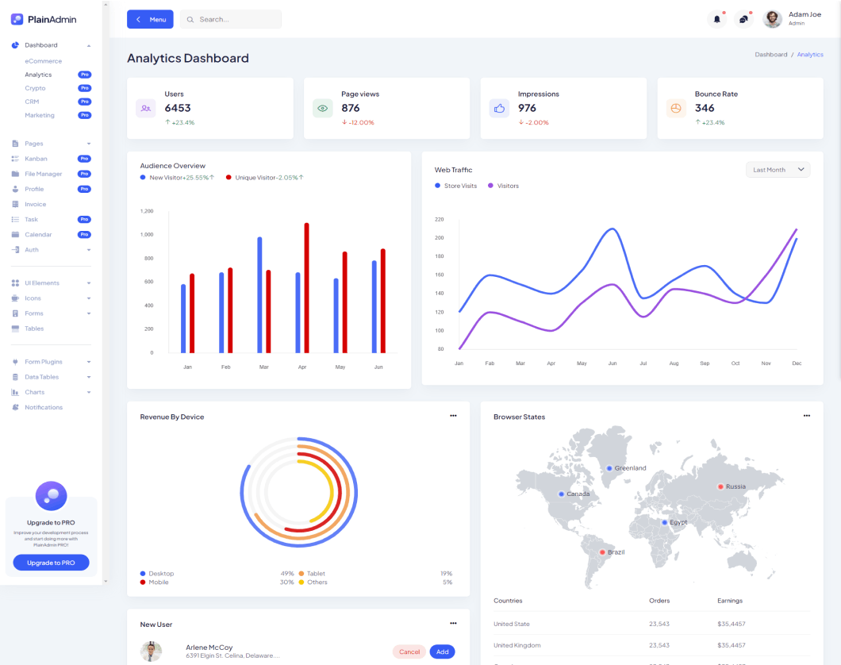Click the Impressions thumbs-up icon
841x665 pixels.
[x=499, y=108]
